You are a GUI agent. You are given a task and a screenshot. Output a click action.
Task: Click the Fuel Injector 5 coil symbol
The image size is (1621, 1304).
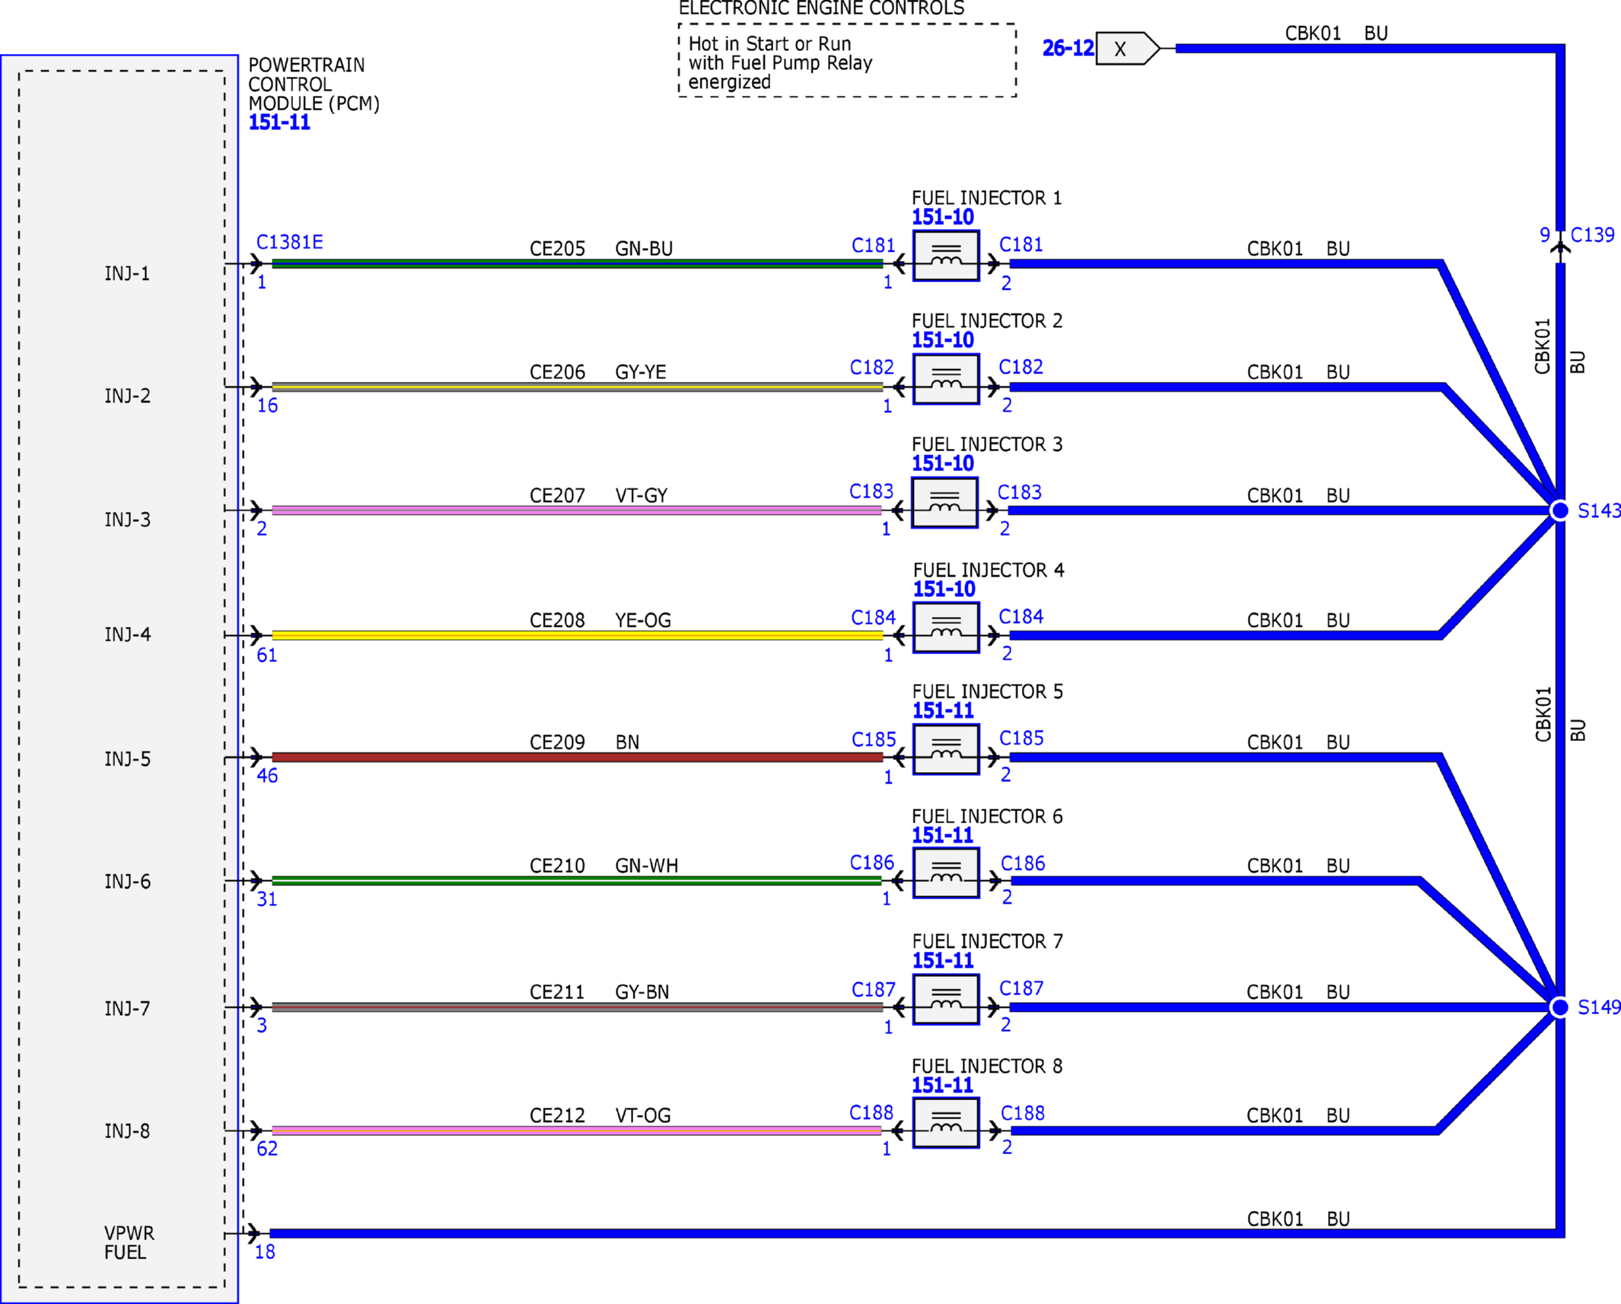pos(946,749)
